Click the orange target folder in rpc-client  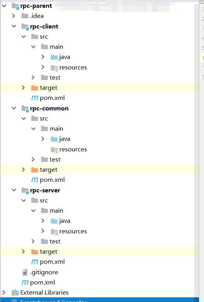[x=35, y=88]
